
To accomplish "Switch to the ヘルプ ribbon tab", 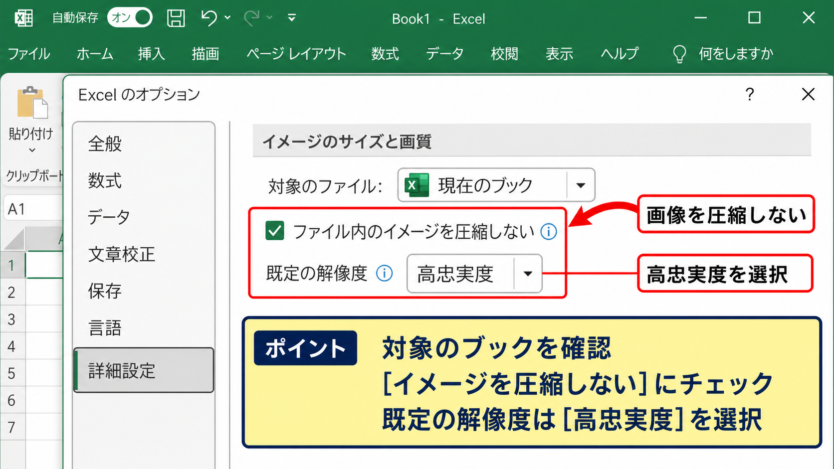I will [620, 54].
